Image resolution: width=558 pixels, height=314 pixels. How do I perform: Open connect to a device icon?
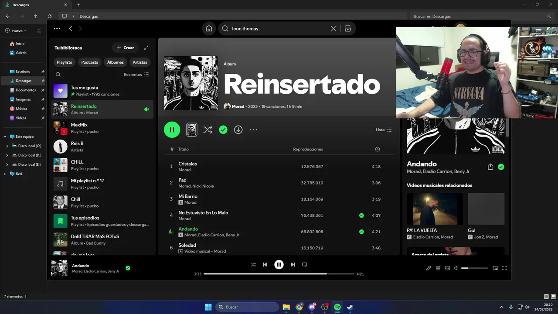click(447, 268)
